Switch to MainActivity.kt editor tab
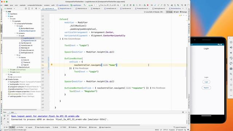The height and width of the screenshot is (131, 233). click(x=82, y=8)
